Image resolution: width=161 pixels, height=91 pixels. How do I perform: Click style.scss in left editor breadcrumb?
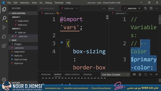49,13
